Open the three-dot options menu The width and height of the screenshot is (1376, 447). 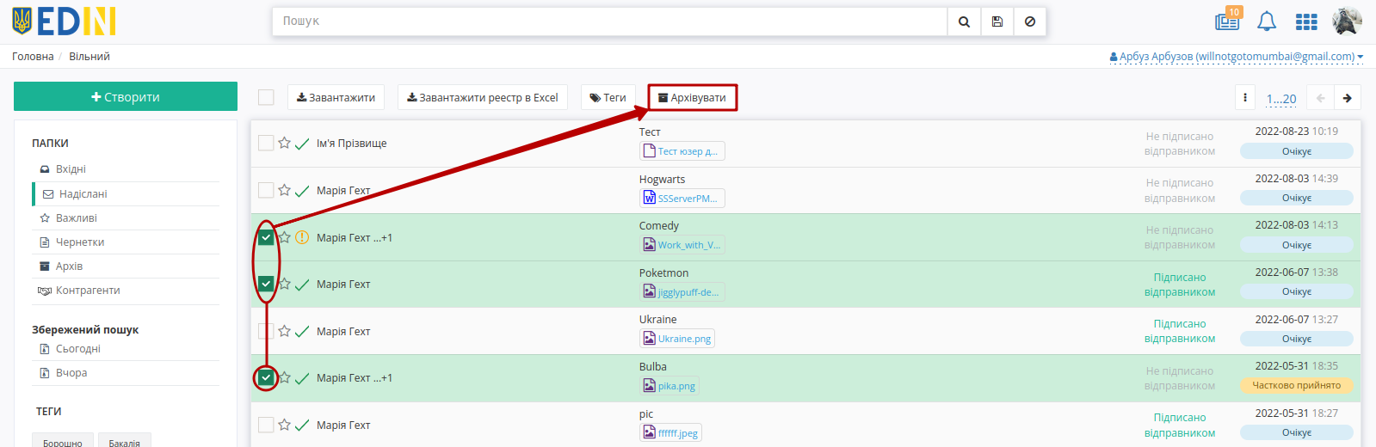pyautogui.click(x=1245, y=98)
